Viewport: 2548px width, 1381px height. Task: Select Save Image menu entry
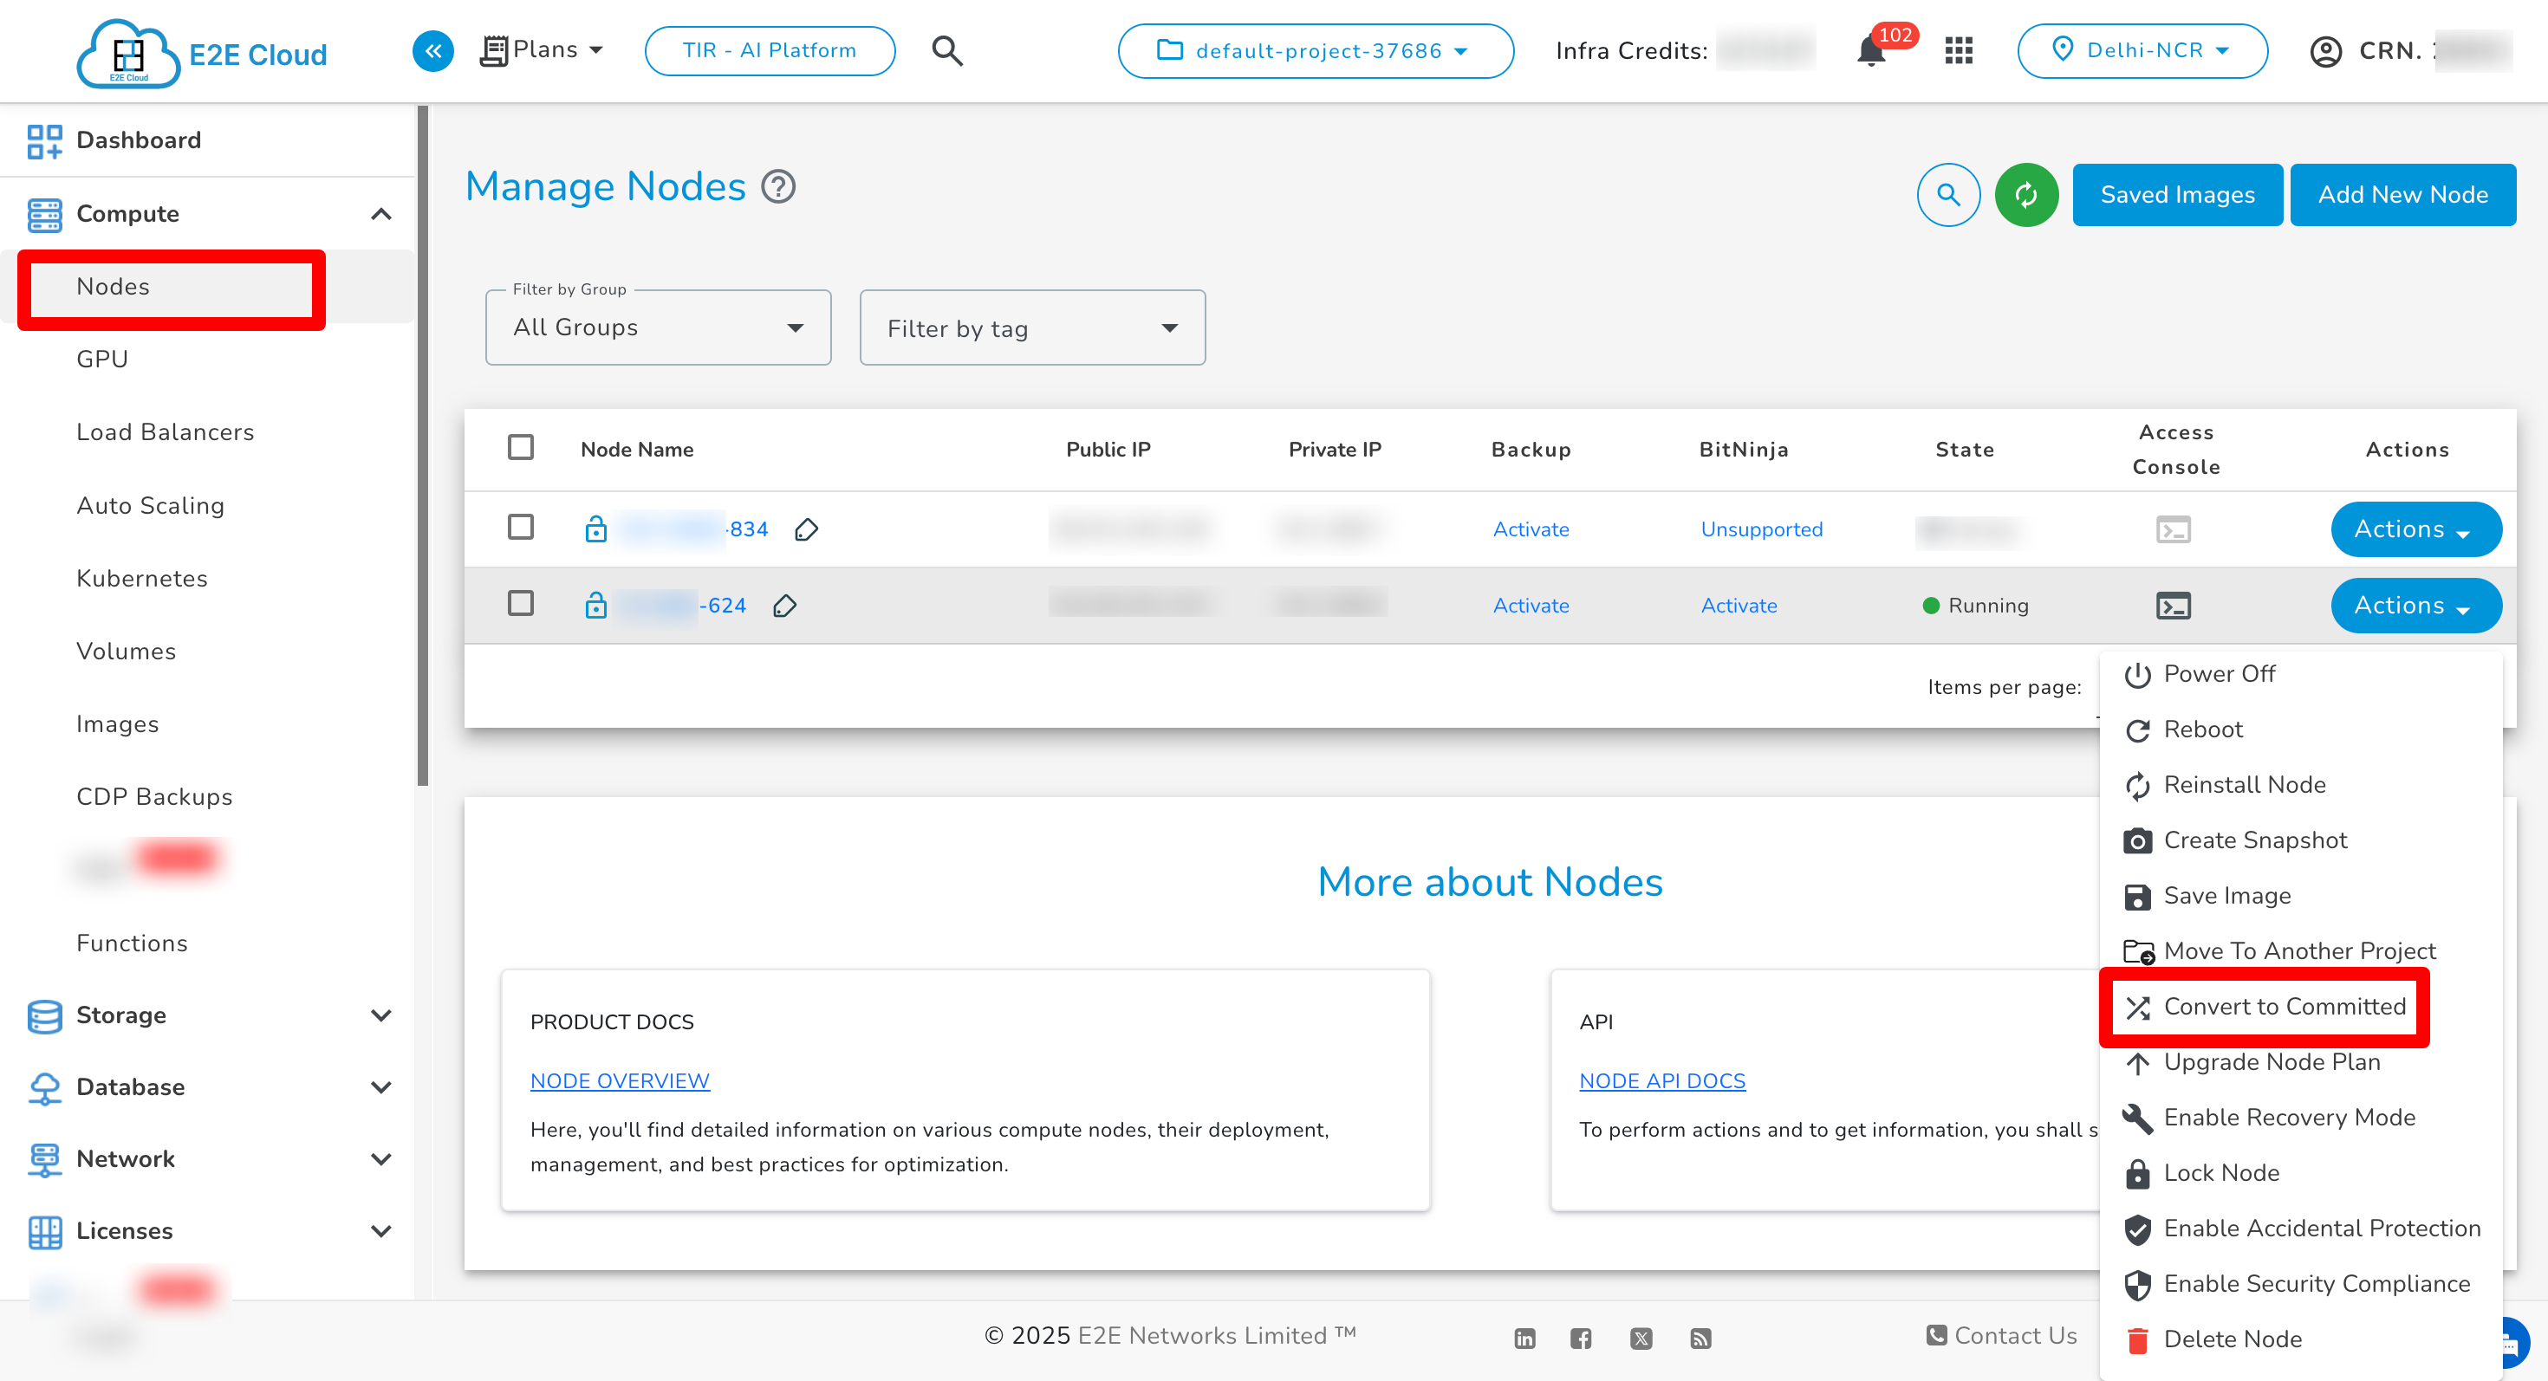2300,896
